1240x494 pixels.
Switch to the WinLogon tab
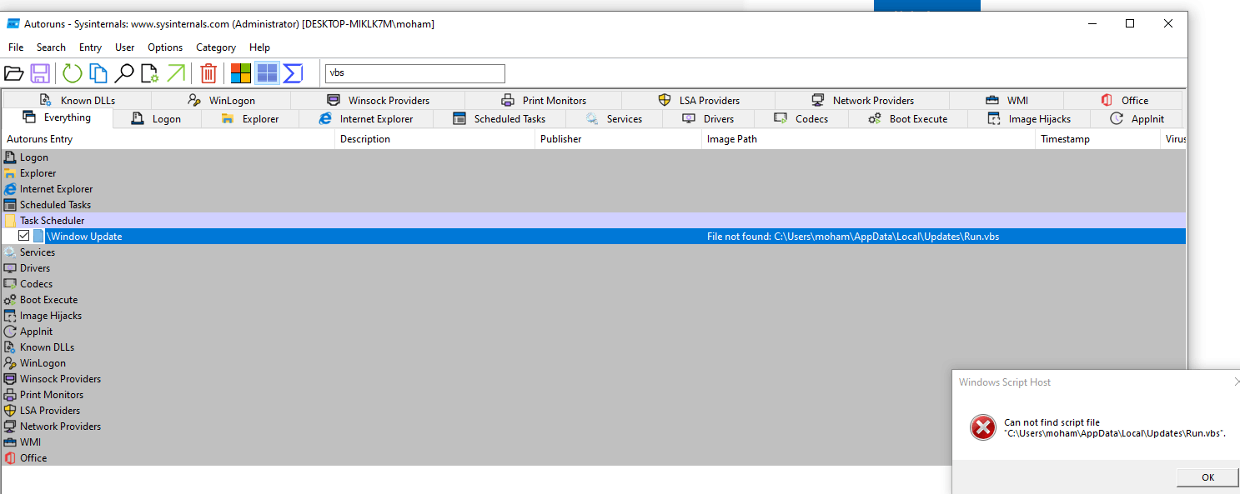coord(221,100)
